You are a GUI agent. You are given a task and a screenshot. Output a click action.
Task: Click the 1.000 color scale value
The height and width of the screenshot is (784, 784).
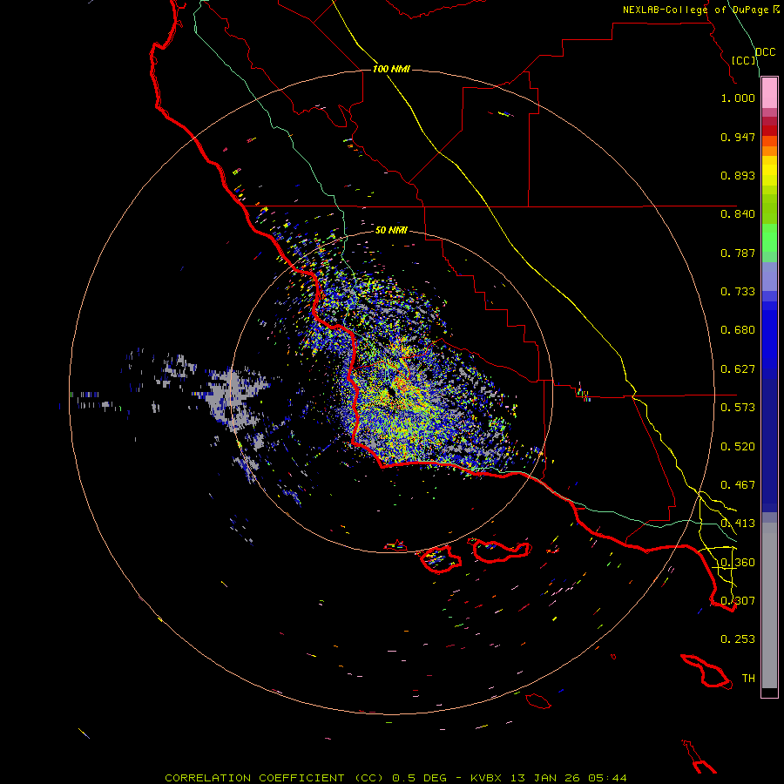point(738,98)
